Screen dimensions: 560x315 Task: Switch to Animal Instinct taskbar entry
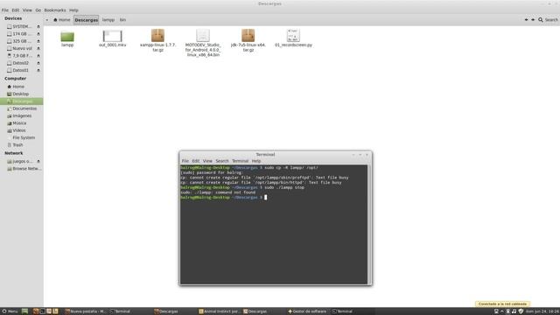(x=220, y=311)
